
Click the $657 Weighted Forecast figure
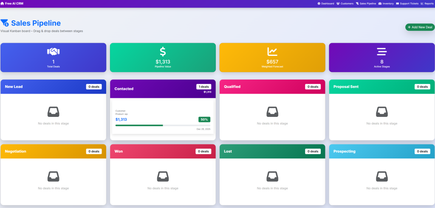tap(272, 62)
